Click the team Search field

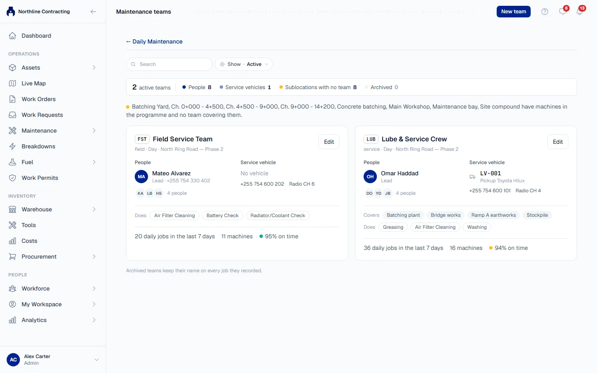click(169, 64)
